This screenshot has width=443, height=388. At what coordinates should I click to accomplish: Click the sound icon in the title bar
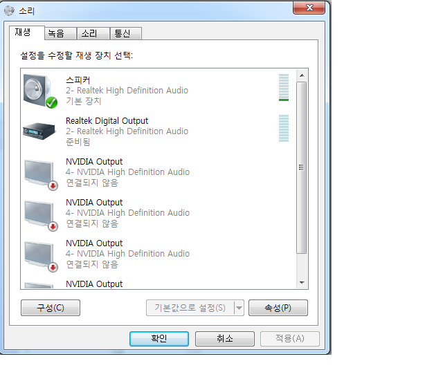9,11
